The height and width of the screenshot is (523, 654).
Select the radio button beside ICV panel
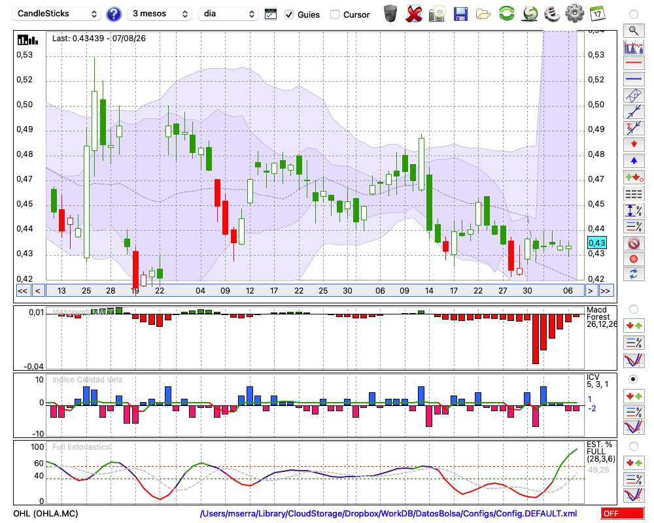633,379
